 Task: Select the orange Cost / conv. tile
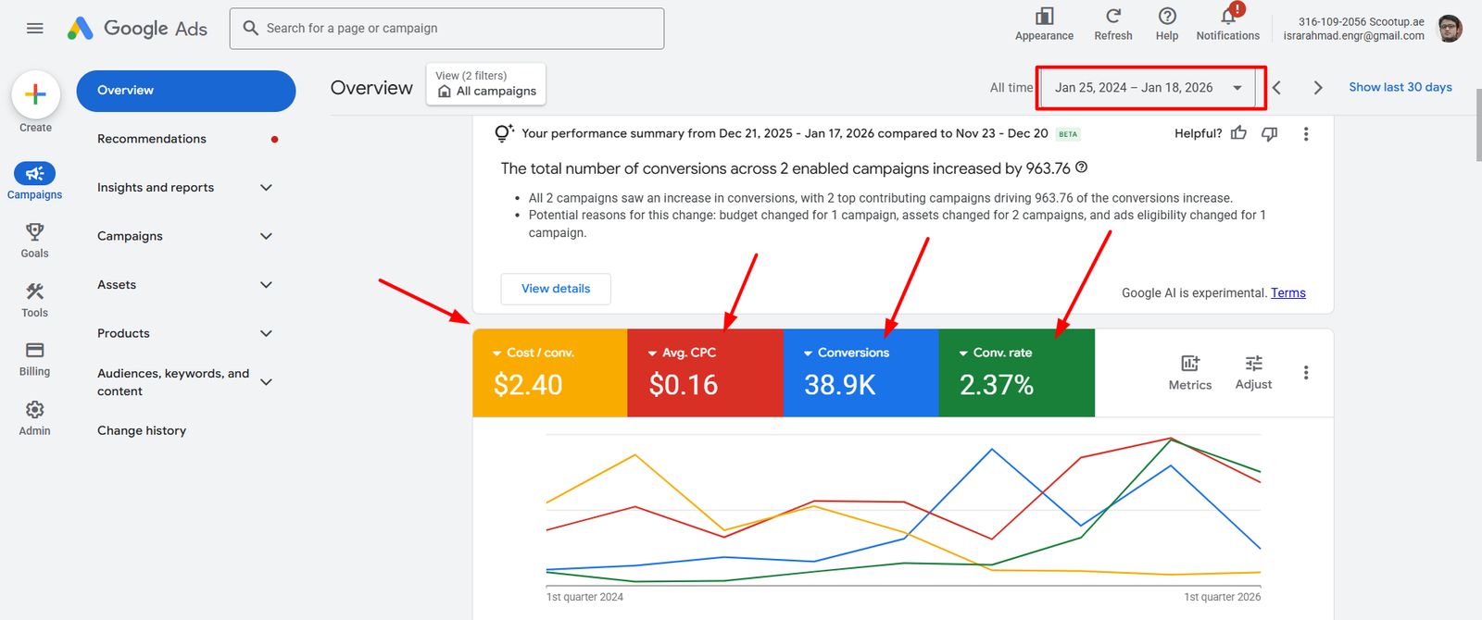549,373
